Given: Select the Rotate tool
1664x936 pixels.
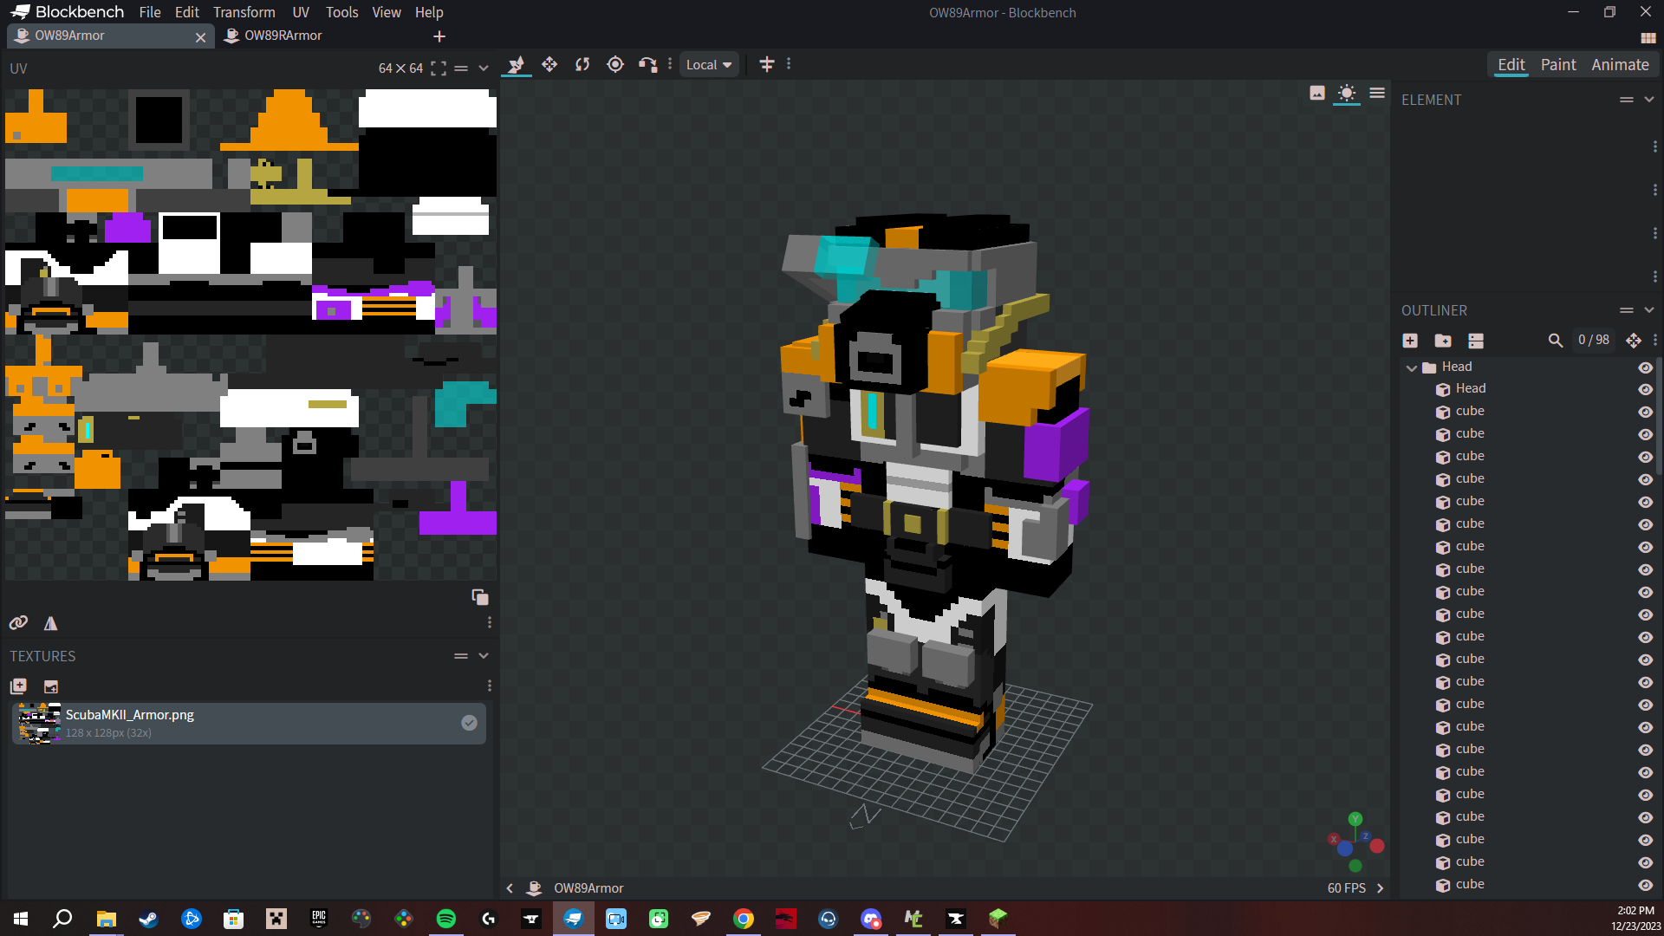Looking at the screenshot, I should tap(582, 64).
